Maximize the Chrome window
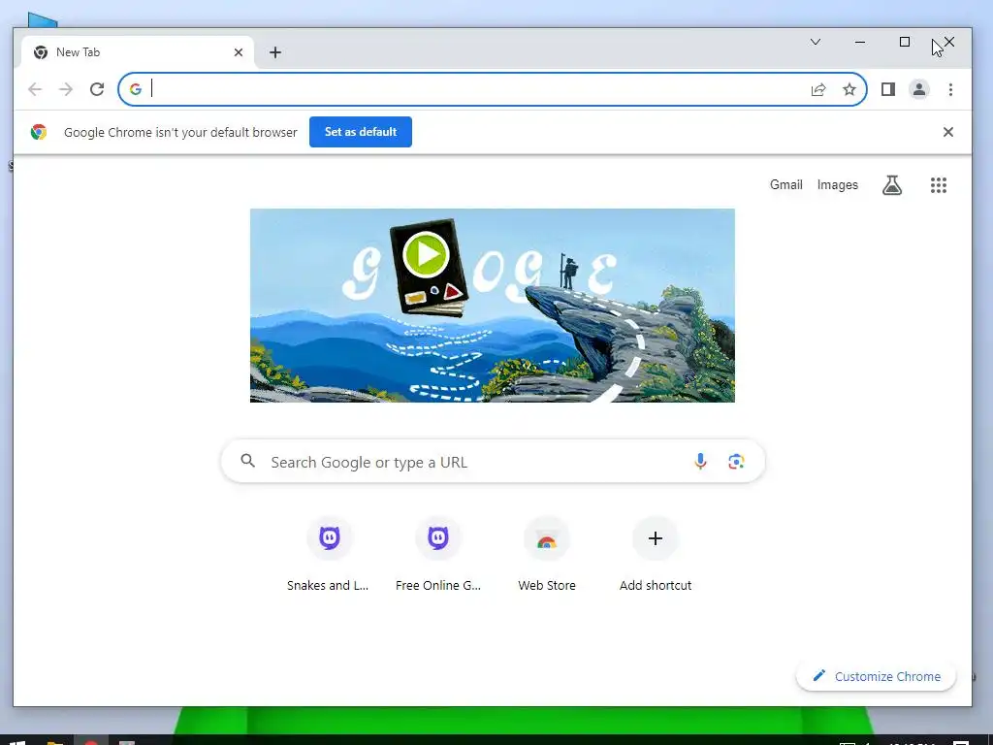This screenshot has width=993, height=745. pos(905,42)
